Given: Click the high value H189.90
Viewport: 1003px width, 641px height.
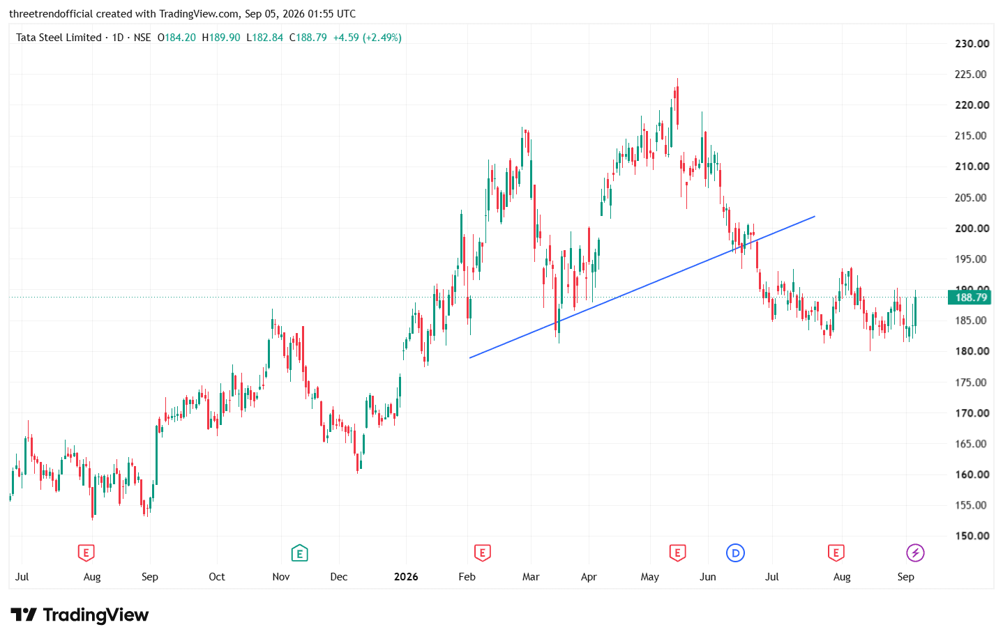Looking at the screenshot, I should tap(221, 38).
